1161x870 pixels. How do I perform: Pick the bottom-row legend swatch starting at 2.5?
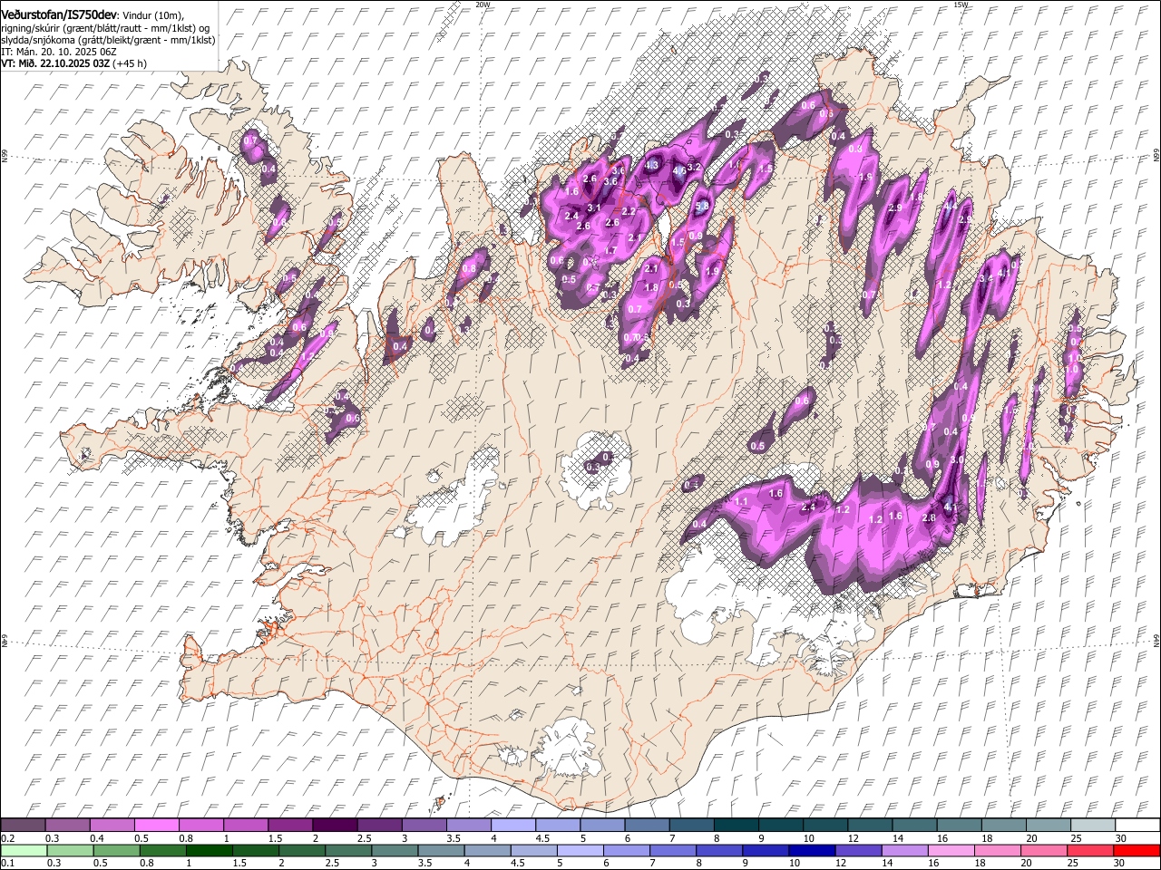[x=348, y=850]
